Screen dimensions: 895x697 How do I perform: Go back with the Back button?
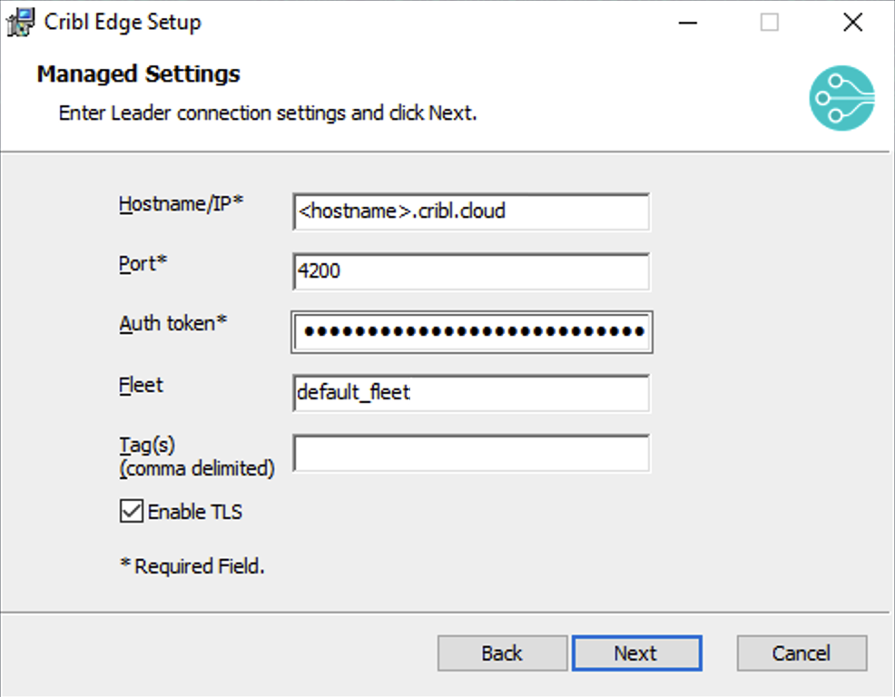502,653
